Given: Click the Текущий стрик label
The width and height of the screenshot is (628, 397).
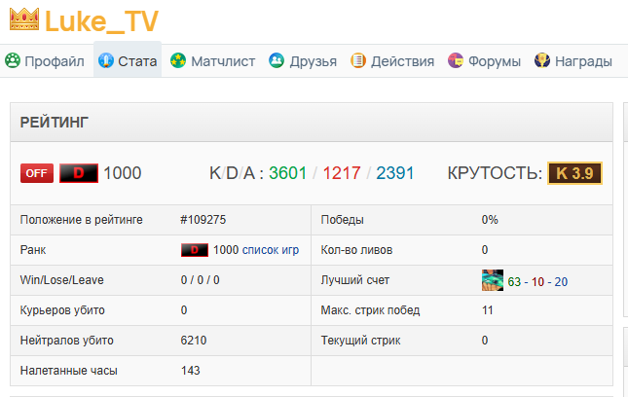Looking at the screenshot, I should click(360, 341).
